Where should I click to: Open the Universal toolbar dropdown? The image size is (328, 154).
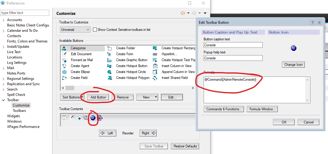pyautogui.click(x=88, y=30)
